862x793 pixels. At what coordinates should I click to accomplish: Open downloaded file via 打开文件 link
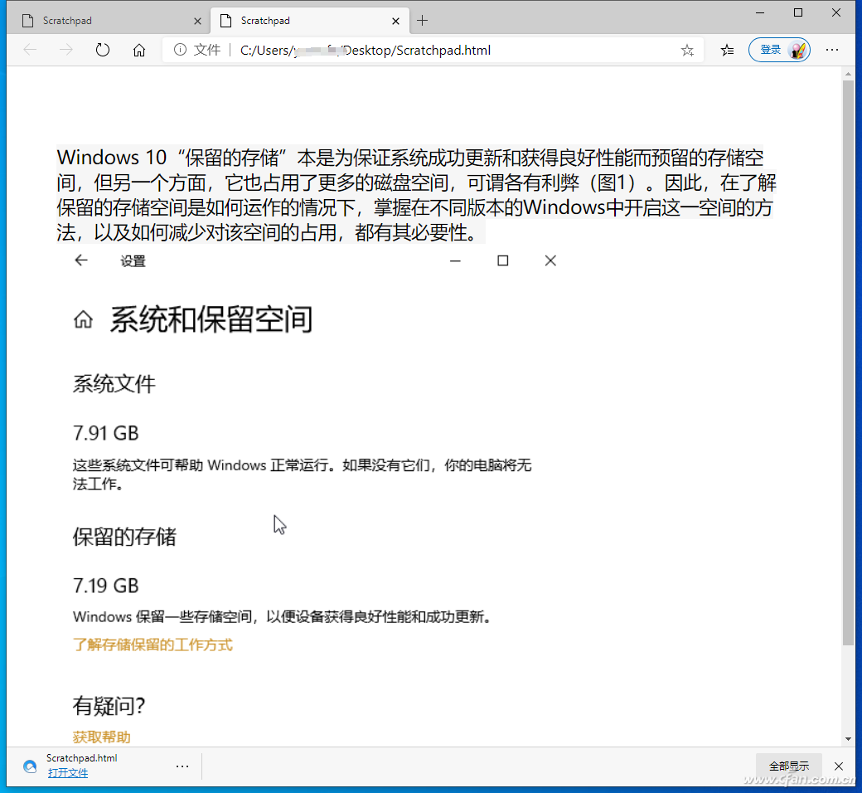68,772
